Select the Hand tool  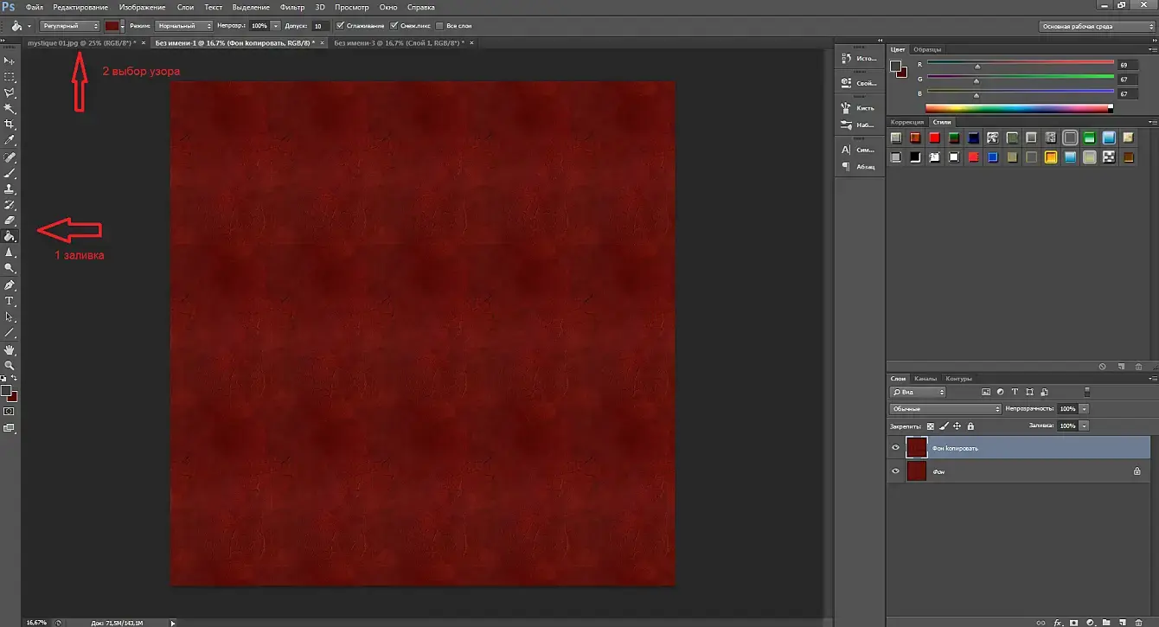pos(10,350)
